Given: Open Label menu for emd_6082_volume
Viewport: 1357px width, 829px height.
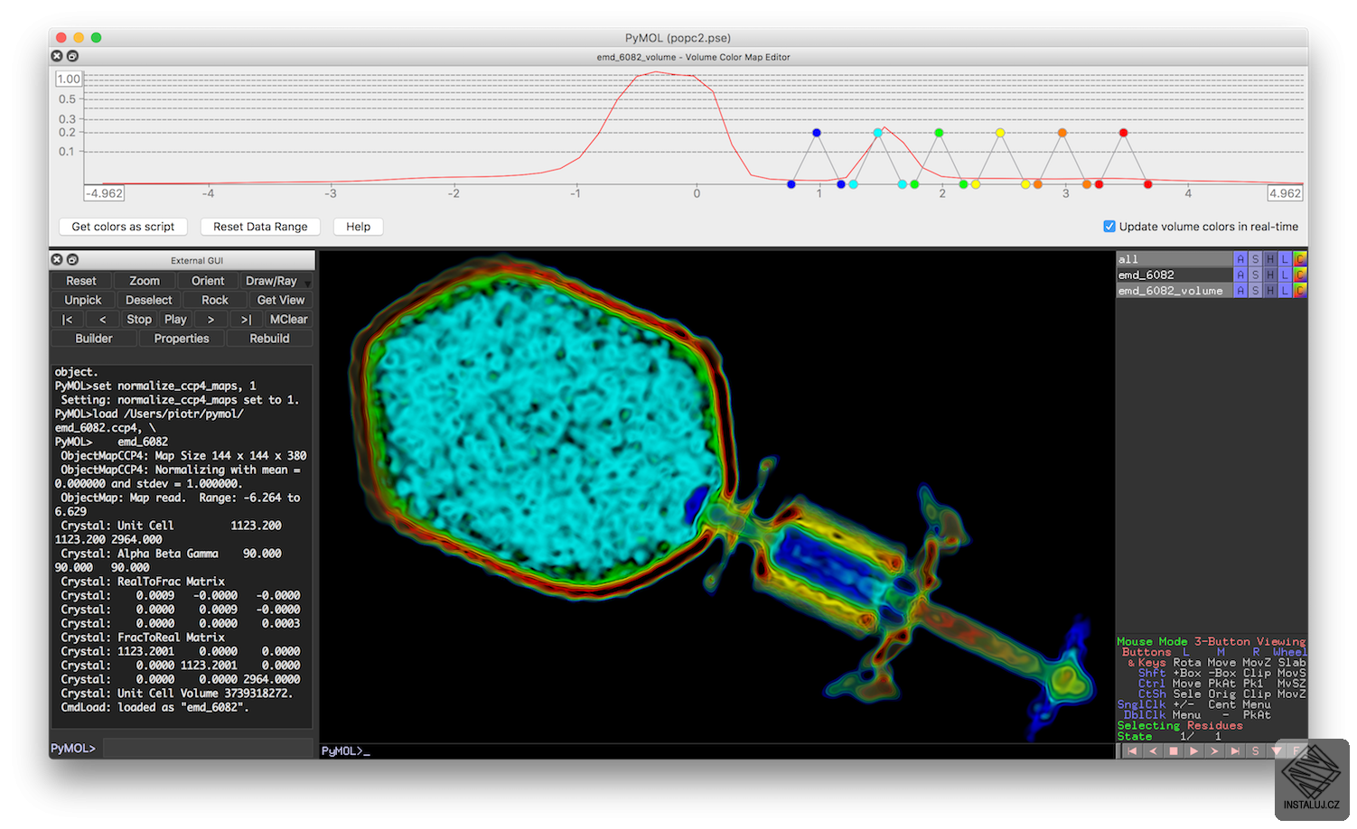Looking at the screenshot, I should (x=1285, y=290).
